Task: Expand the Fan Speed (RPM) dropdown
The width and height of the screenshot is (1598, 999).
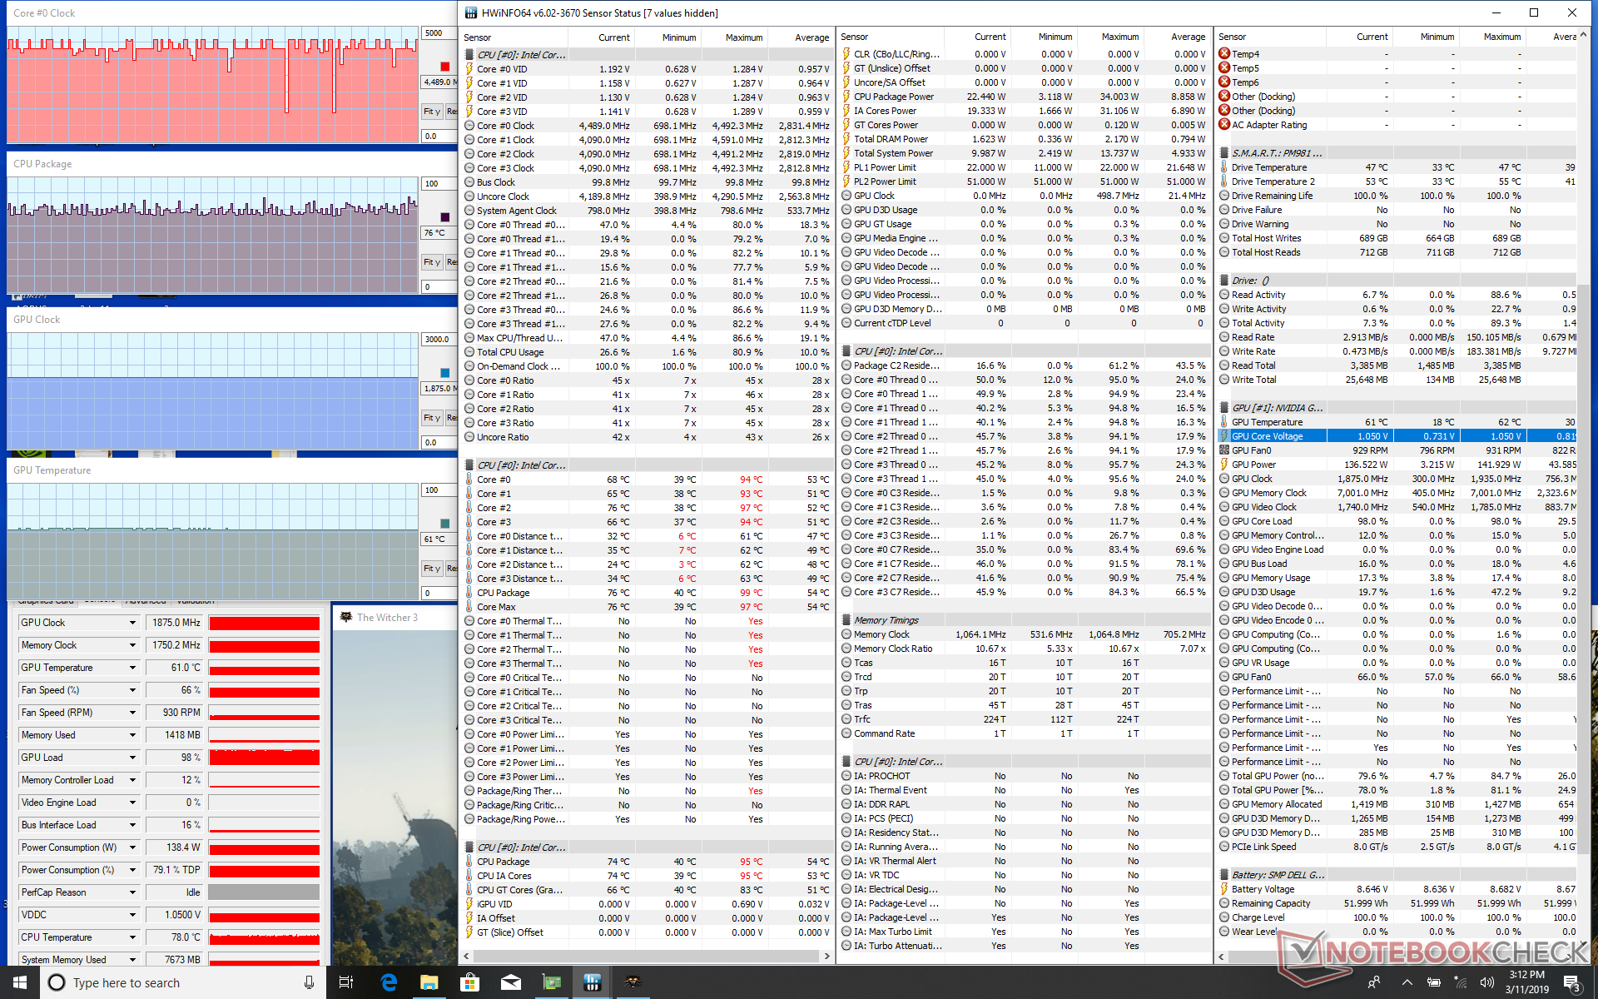Action: pyautogui.click(x=132, y=713)
